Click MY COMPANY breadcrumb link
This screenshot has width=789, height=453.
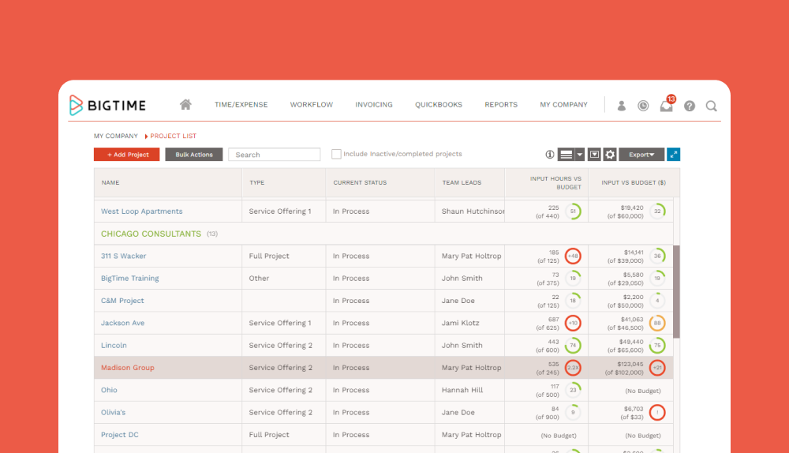[116, 136]
